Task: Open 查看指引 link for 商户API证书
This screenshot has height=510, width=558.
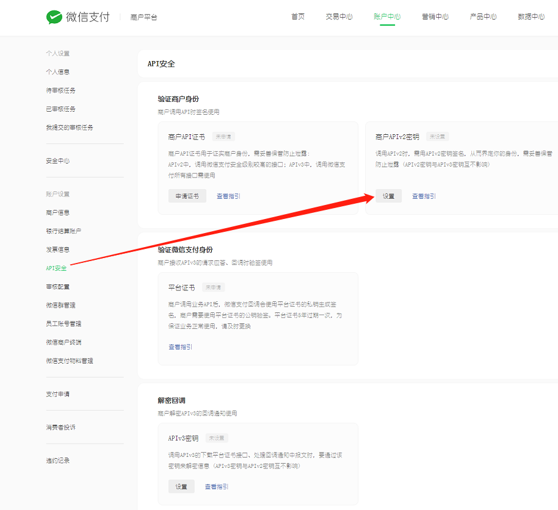Action: point(228,196)
